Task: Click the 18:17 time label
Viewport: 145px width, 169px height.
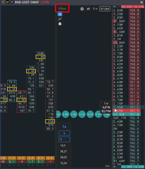Action: pyautogui.click(x=49, y=165)
